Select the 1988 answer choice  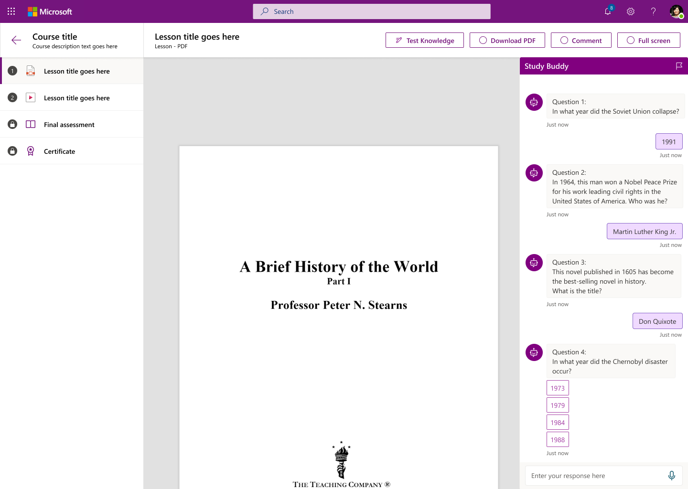tap(558, 440)
